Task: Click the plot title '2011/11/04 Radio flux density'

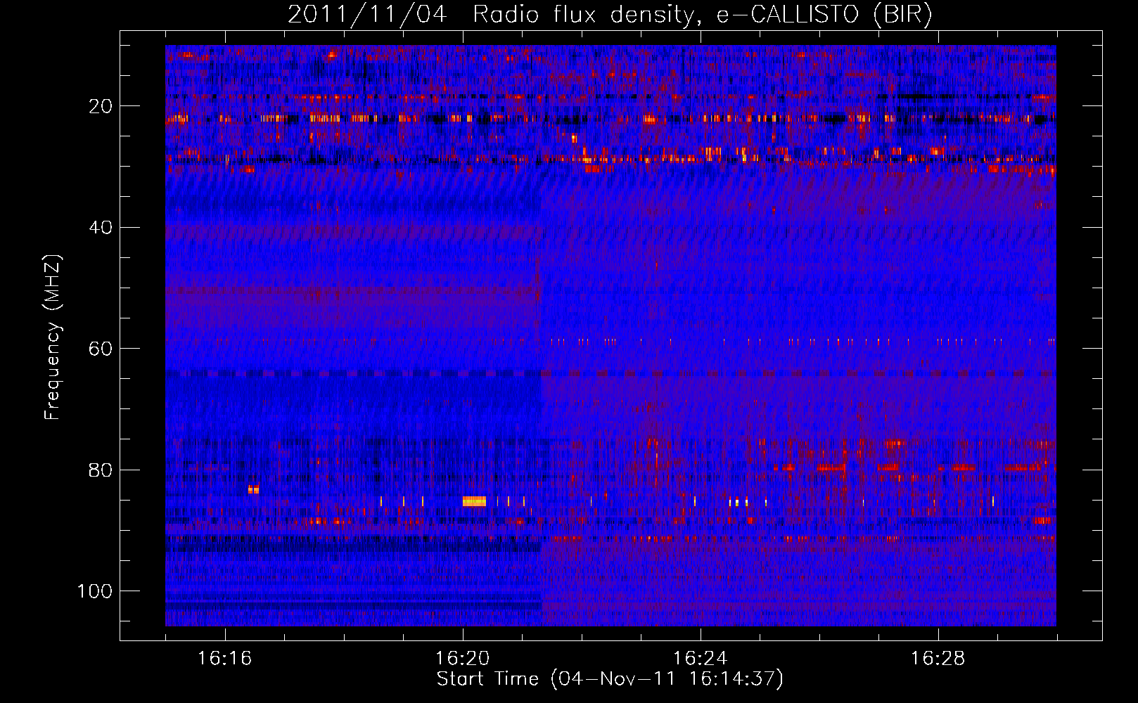Action: pos(490,15)
